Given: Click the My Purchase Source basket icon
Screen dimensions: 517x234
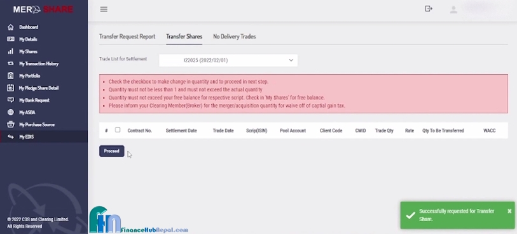Looking at the screenshot, I should pyautogui.click(x=11, y=124).
